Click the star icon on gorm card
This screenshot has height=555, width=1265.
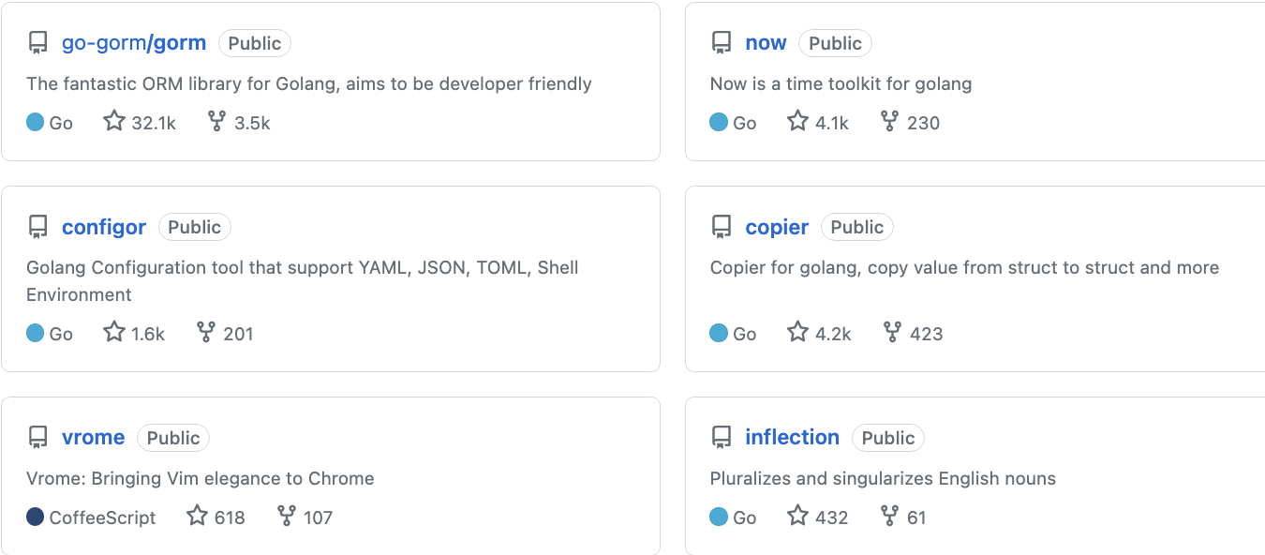[114, 121]
